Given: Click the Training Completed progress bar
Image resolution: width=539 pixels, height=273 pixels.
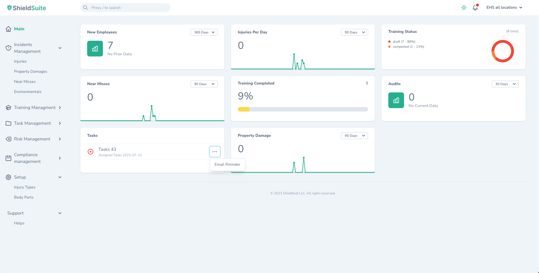Looking at the screenshot, I should pos(303,109).
